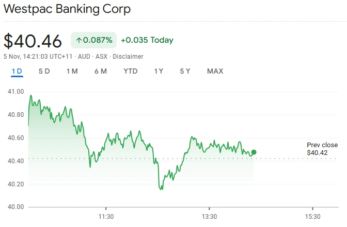This screenshot has height=227, width=347.
Task: Click the green current-price dot on the chart
Action: pos(254,152)
